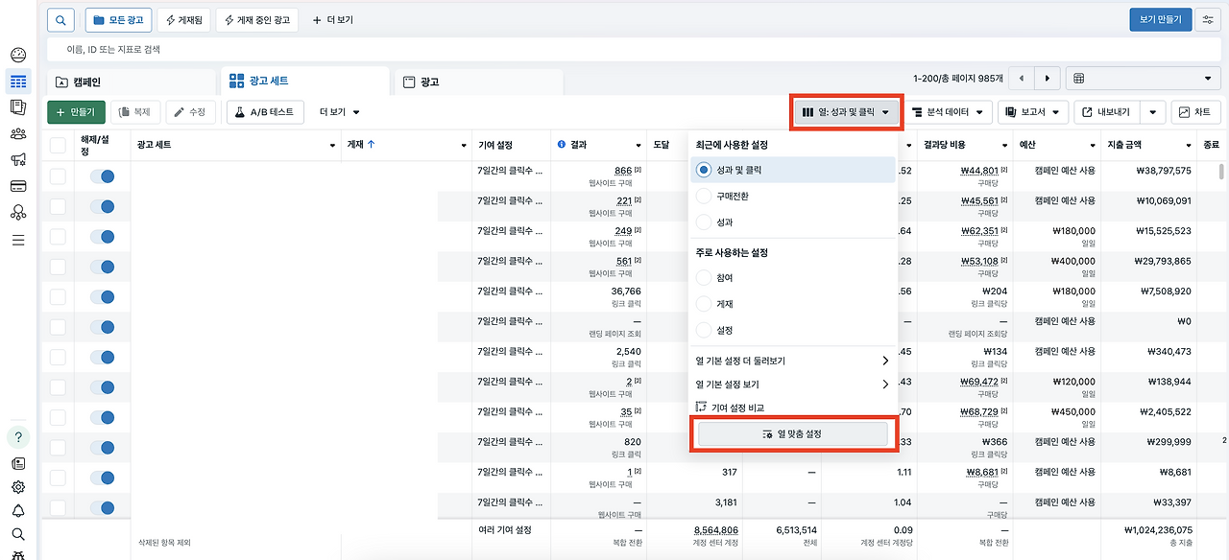Toggle the switch in the ₩38,797,575 row

tap(102, 176)
